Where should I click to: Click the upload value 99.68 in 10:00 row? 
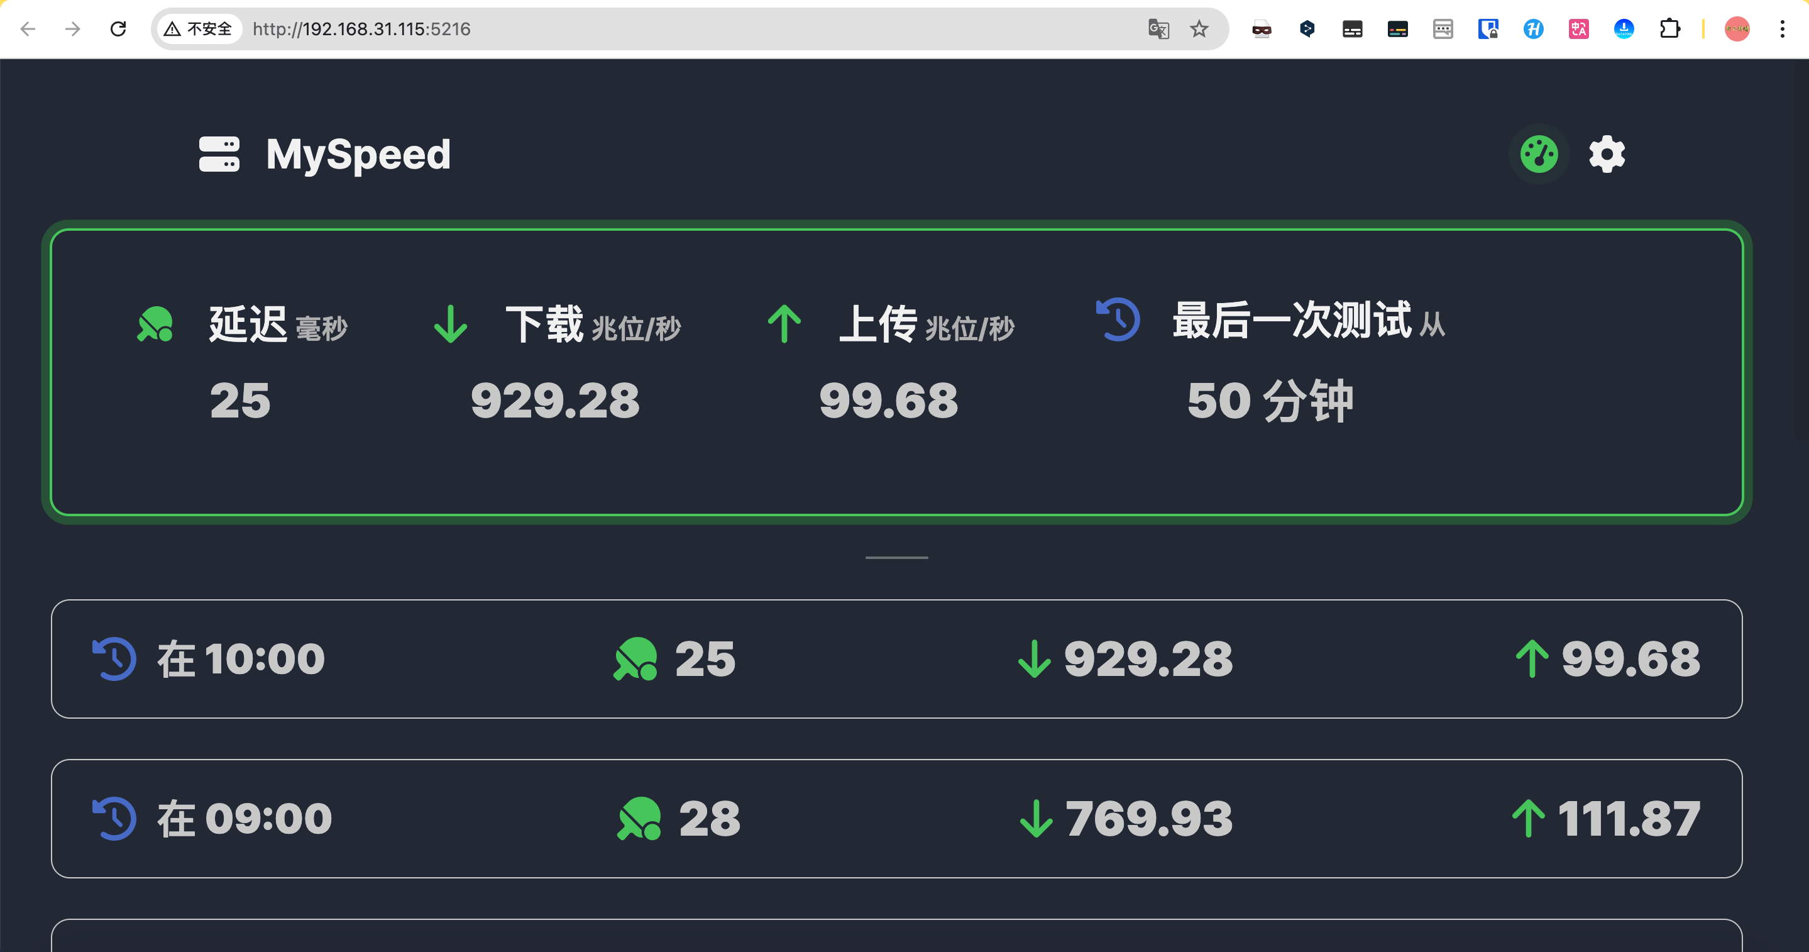[x=1630, y=659]
